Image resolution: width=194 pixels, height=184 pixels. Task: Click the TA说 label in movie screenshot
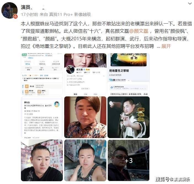[x=112, y=80]
